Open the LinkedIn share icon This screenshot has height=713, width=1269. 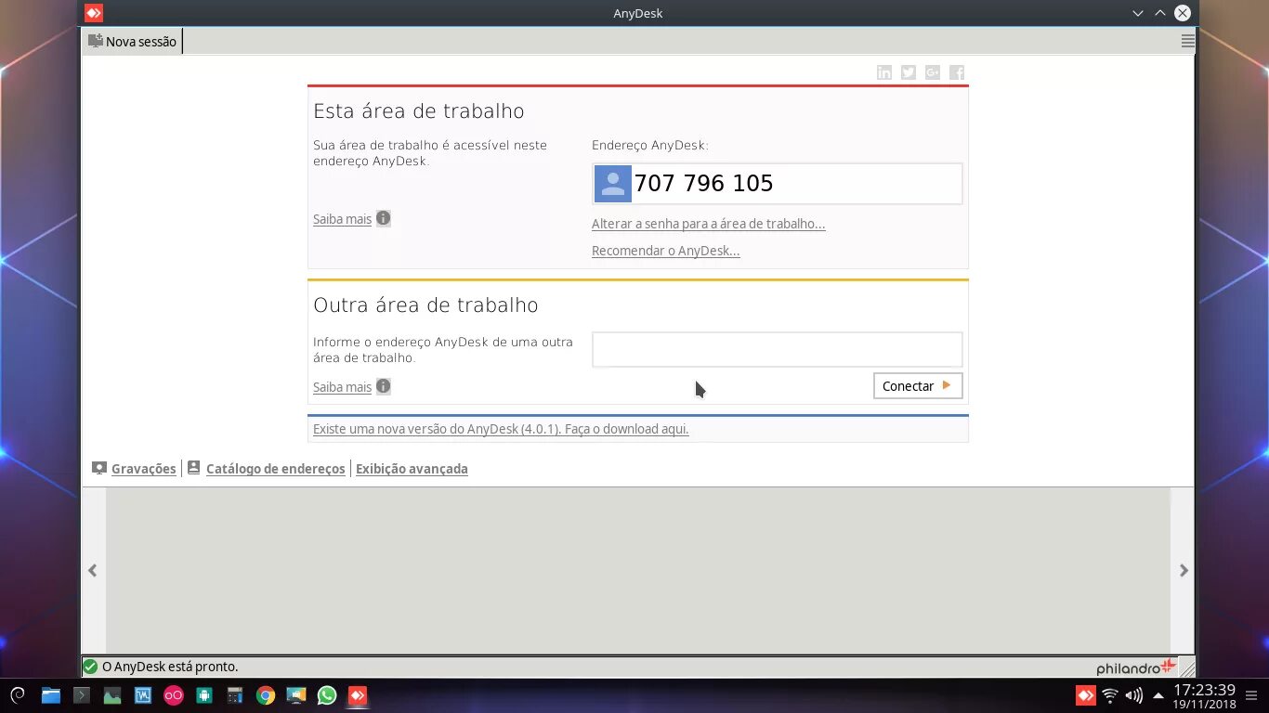tap(884, 72)
